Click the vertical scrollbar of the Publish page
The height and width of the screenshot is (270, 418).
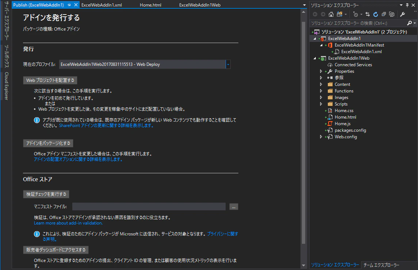point(303,133)
